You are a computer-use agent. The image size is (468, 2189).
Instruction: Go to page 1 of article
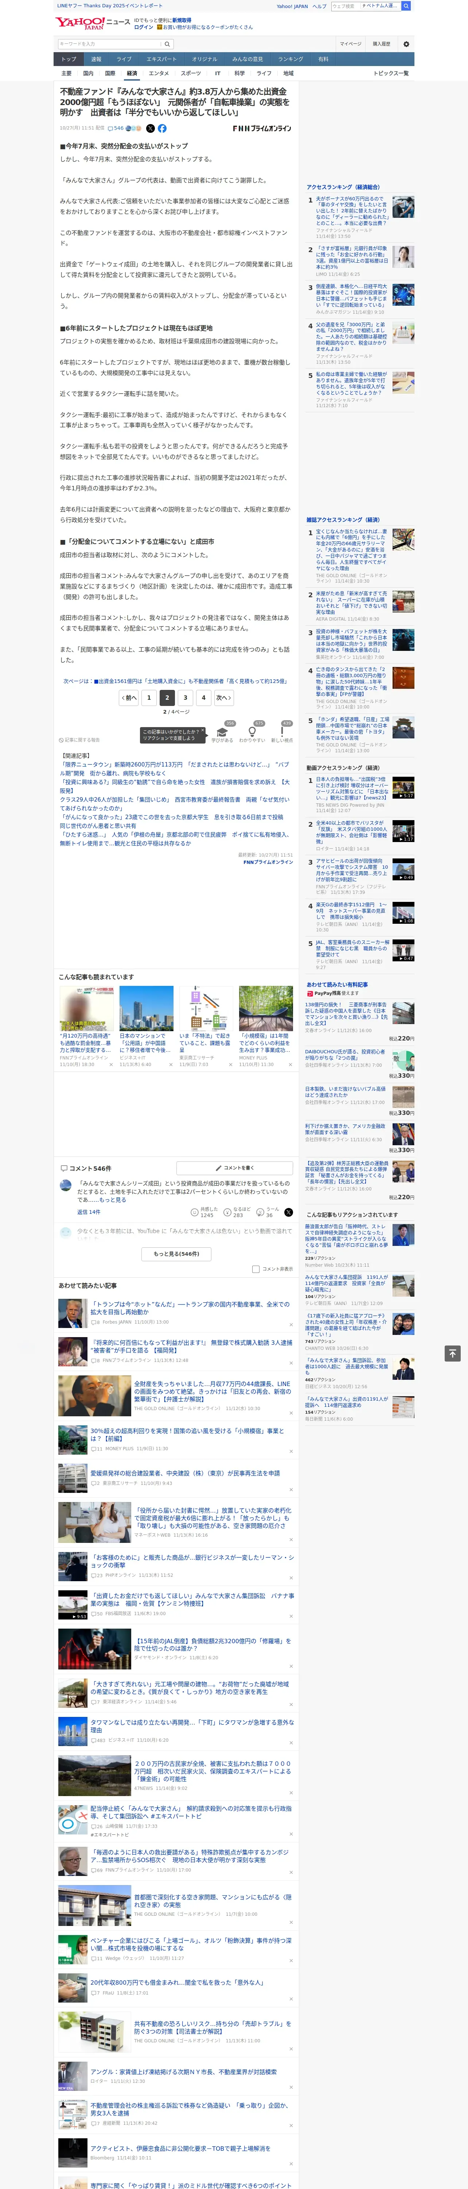click(x=149, y=698)
